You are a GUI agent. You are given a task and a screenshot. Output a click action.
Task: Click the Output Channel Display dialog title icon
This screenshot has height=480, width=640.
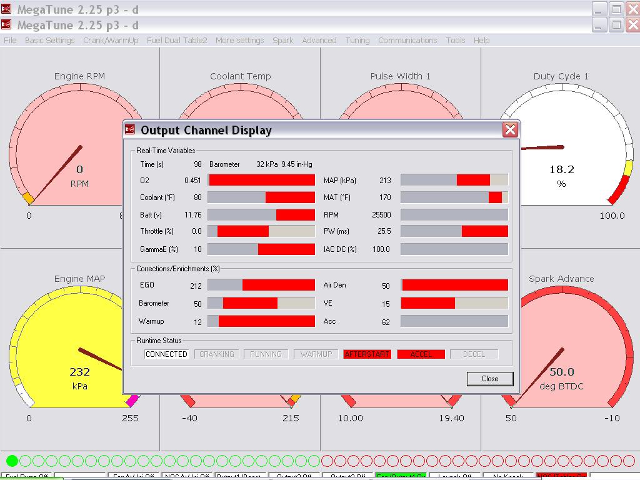click(130, 130)
